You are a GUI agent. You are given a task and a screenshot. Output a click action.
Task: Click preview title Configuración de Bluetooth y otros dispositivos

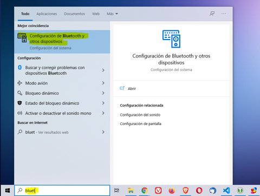click(171, 59)
